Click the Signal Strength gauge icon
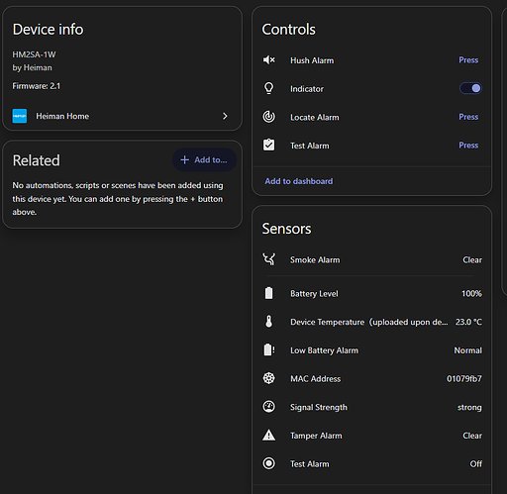Screen dimensions: 507x494 tap(268, 407)
